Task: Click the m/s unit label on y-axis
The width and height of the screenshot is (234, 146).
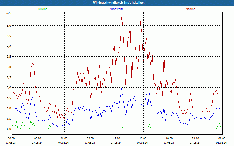Action: tap(9, 13)
